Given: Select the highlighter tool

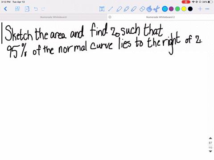Looking at the screenshot, I should click(x=134, y=9).
